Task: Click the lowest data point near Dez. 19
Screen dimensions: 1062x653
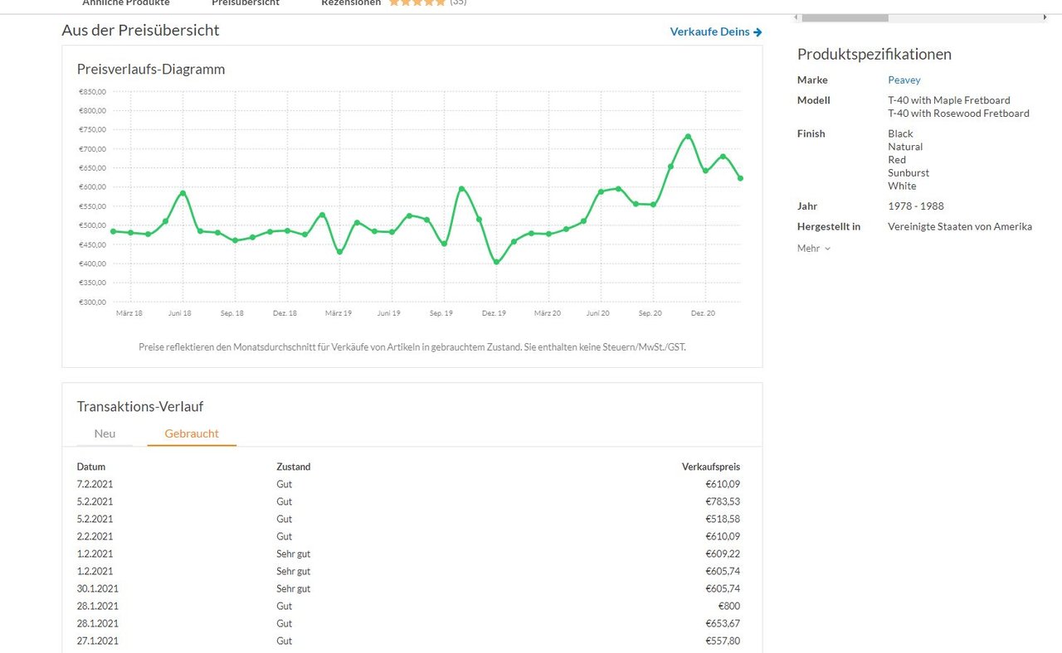Action: [496, 262]
